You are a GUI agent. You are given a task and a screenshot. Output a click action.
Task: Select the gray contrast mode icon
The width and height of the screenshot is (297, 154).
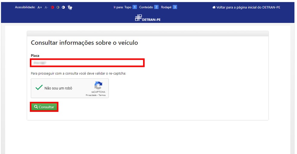[58, 7]
